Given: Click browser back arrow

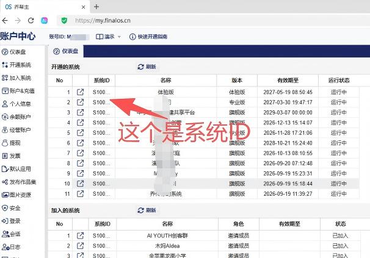Looking at the screenshot, I should point(5,21).
